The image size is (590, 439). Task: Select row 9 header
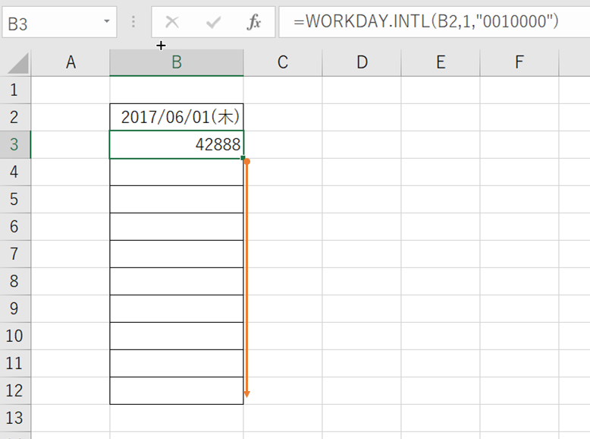click(15, 308)
